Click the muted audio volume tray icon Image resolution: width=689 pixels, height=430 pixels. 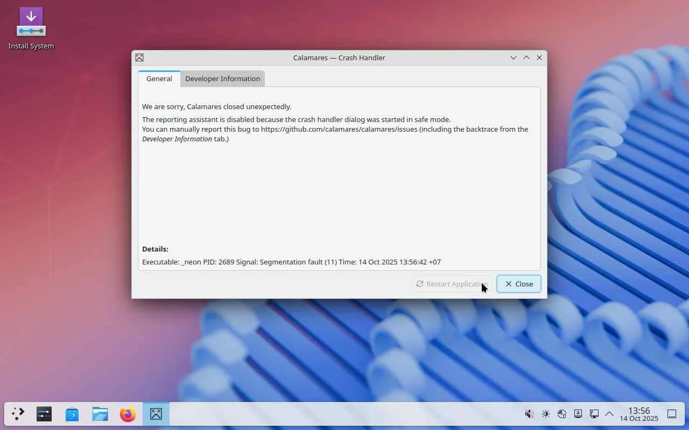[x=530, y=414]
